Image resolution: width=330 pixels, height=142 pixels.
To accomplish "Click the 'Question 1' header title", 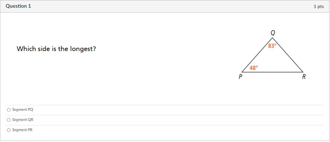I will [x=18, y=6].
